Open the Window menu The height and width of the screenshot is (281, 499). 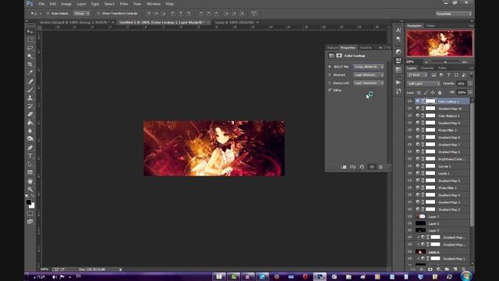pos(154,4)
